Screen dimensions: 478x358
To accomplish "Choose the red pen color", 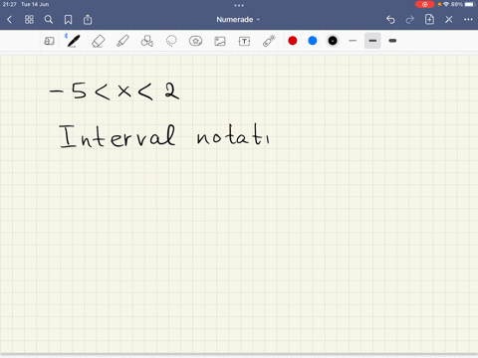I will coord(293,41).
